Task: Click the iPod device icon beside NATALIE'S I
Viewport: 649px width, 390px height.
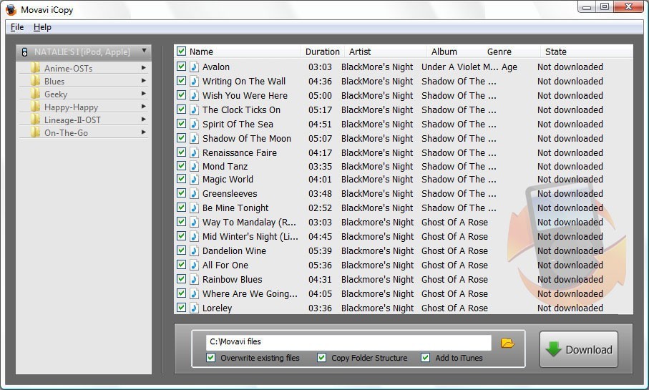Action: click(24, 52)
